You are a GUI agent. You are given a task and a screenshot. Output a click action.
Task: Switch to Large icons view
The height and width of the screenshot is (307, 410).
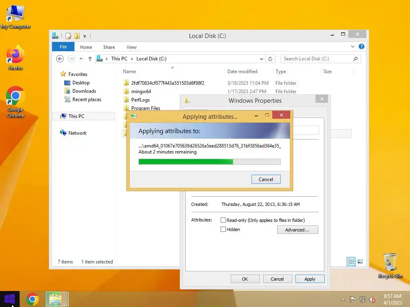[x=360, y=261]
